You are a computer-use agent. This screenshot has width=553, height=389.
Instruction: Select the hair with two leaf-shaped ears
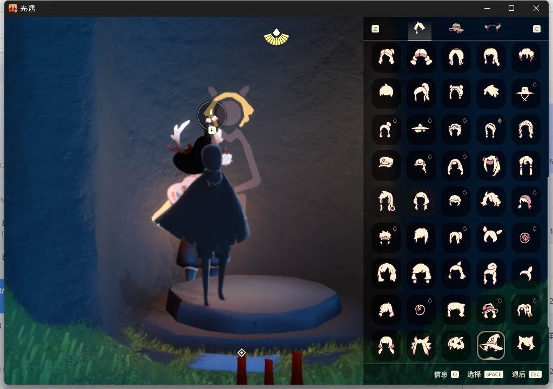click(491, 237)
